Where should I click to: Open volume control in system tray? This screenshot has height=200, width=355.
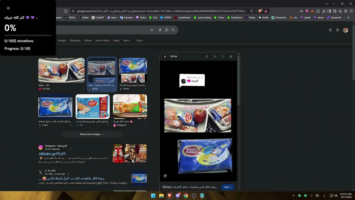coord(336,196)
